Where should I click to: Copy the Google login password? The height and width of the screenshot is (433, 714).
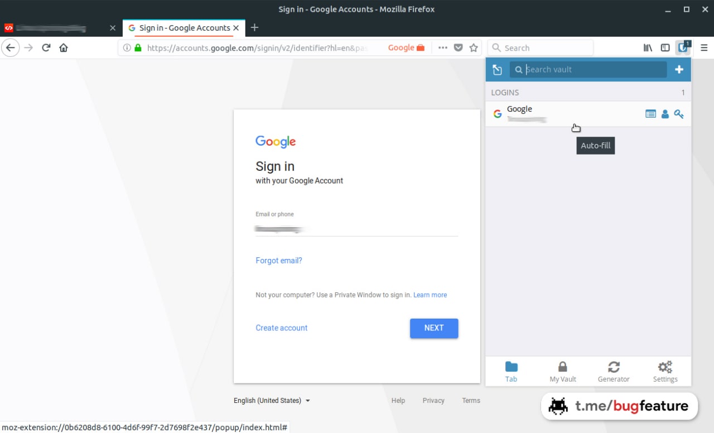679,114
